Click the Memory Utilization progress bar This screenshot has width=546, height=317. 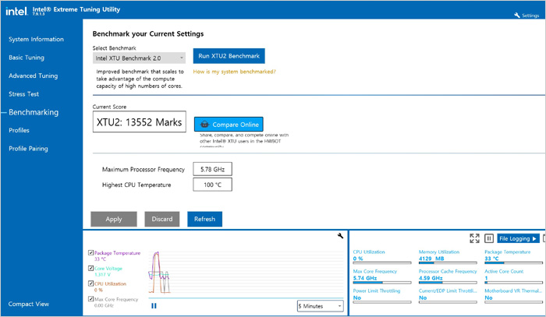point(448,263)
